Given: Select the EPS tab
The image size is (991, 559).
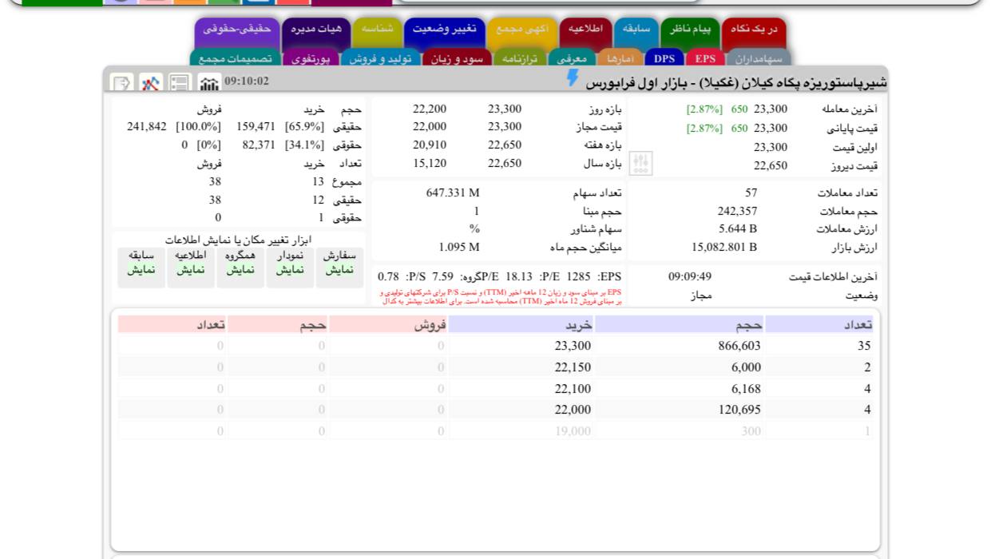Looking at the screenshot, I should (x=705, y=58).
